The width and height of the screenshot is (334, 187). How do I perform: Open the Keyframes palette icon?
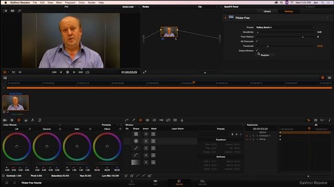[308, 120]
